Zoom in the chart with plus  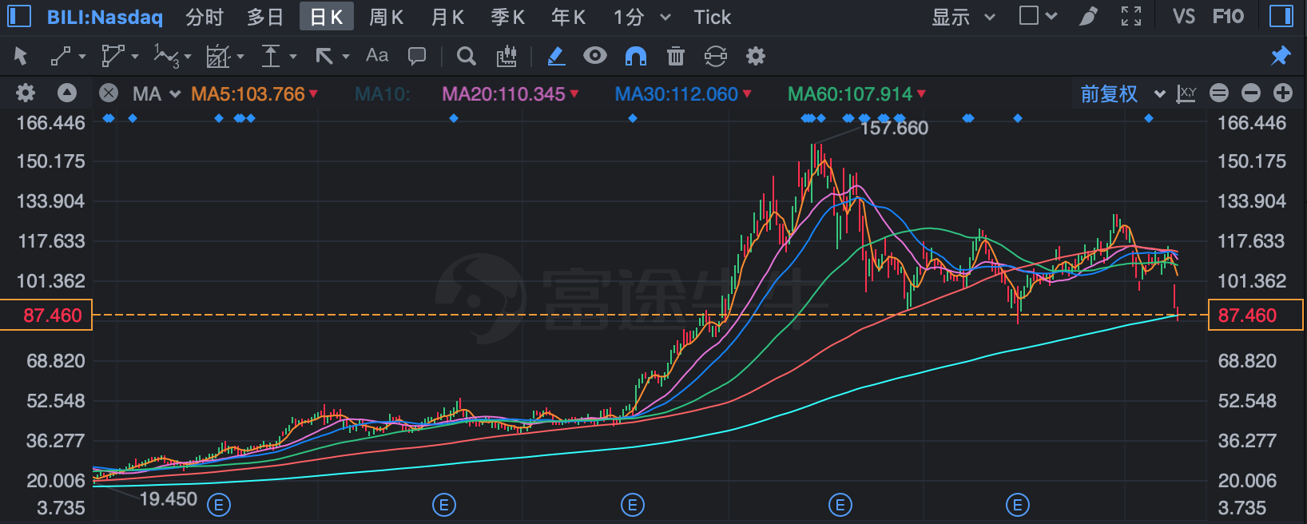[1283, 93]
